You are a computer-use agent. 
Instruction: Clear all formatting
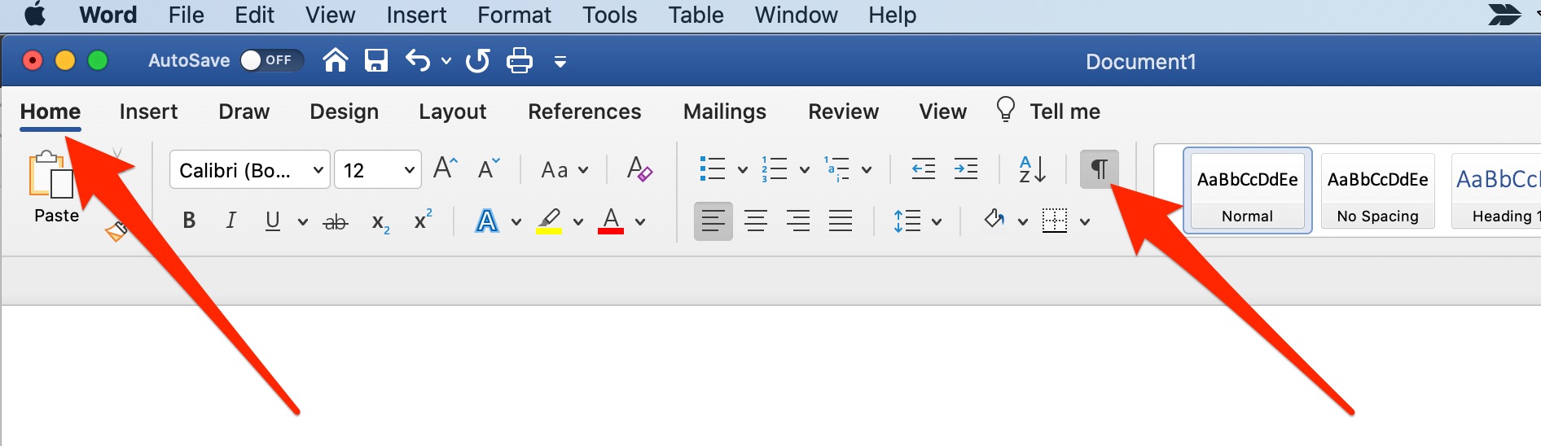639,169
